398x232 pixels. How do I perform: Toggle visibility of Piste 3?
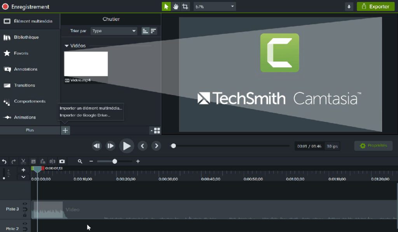pyautogui.click(x=25, y=204)
